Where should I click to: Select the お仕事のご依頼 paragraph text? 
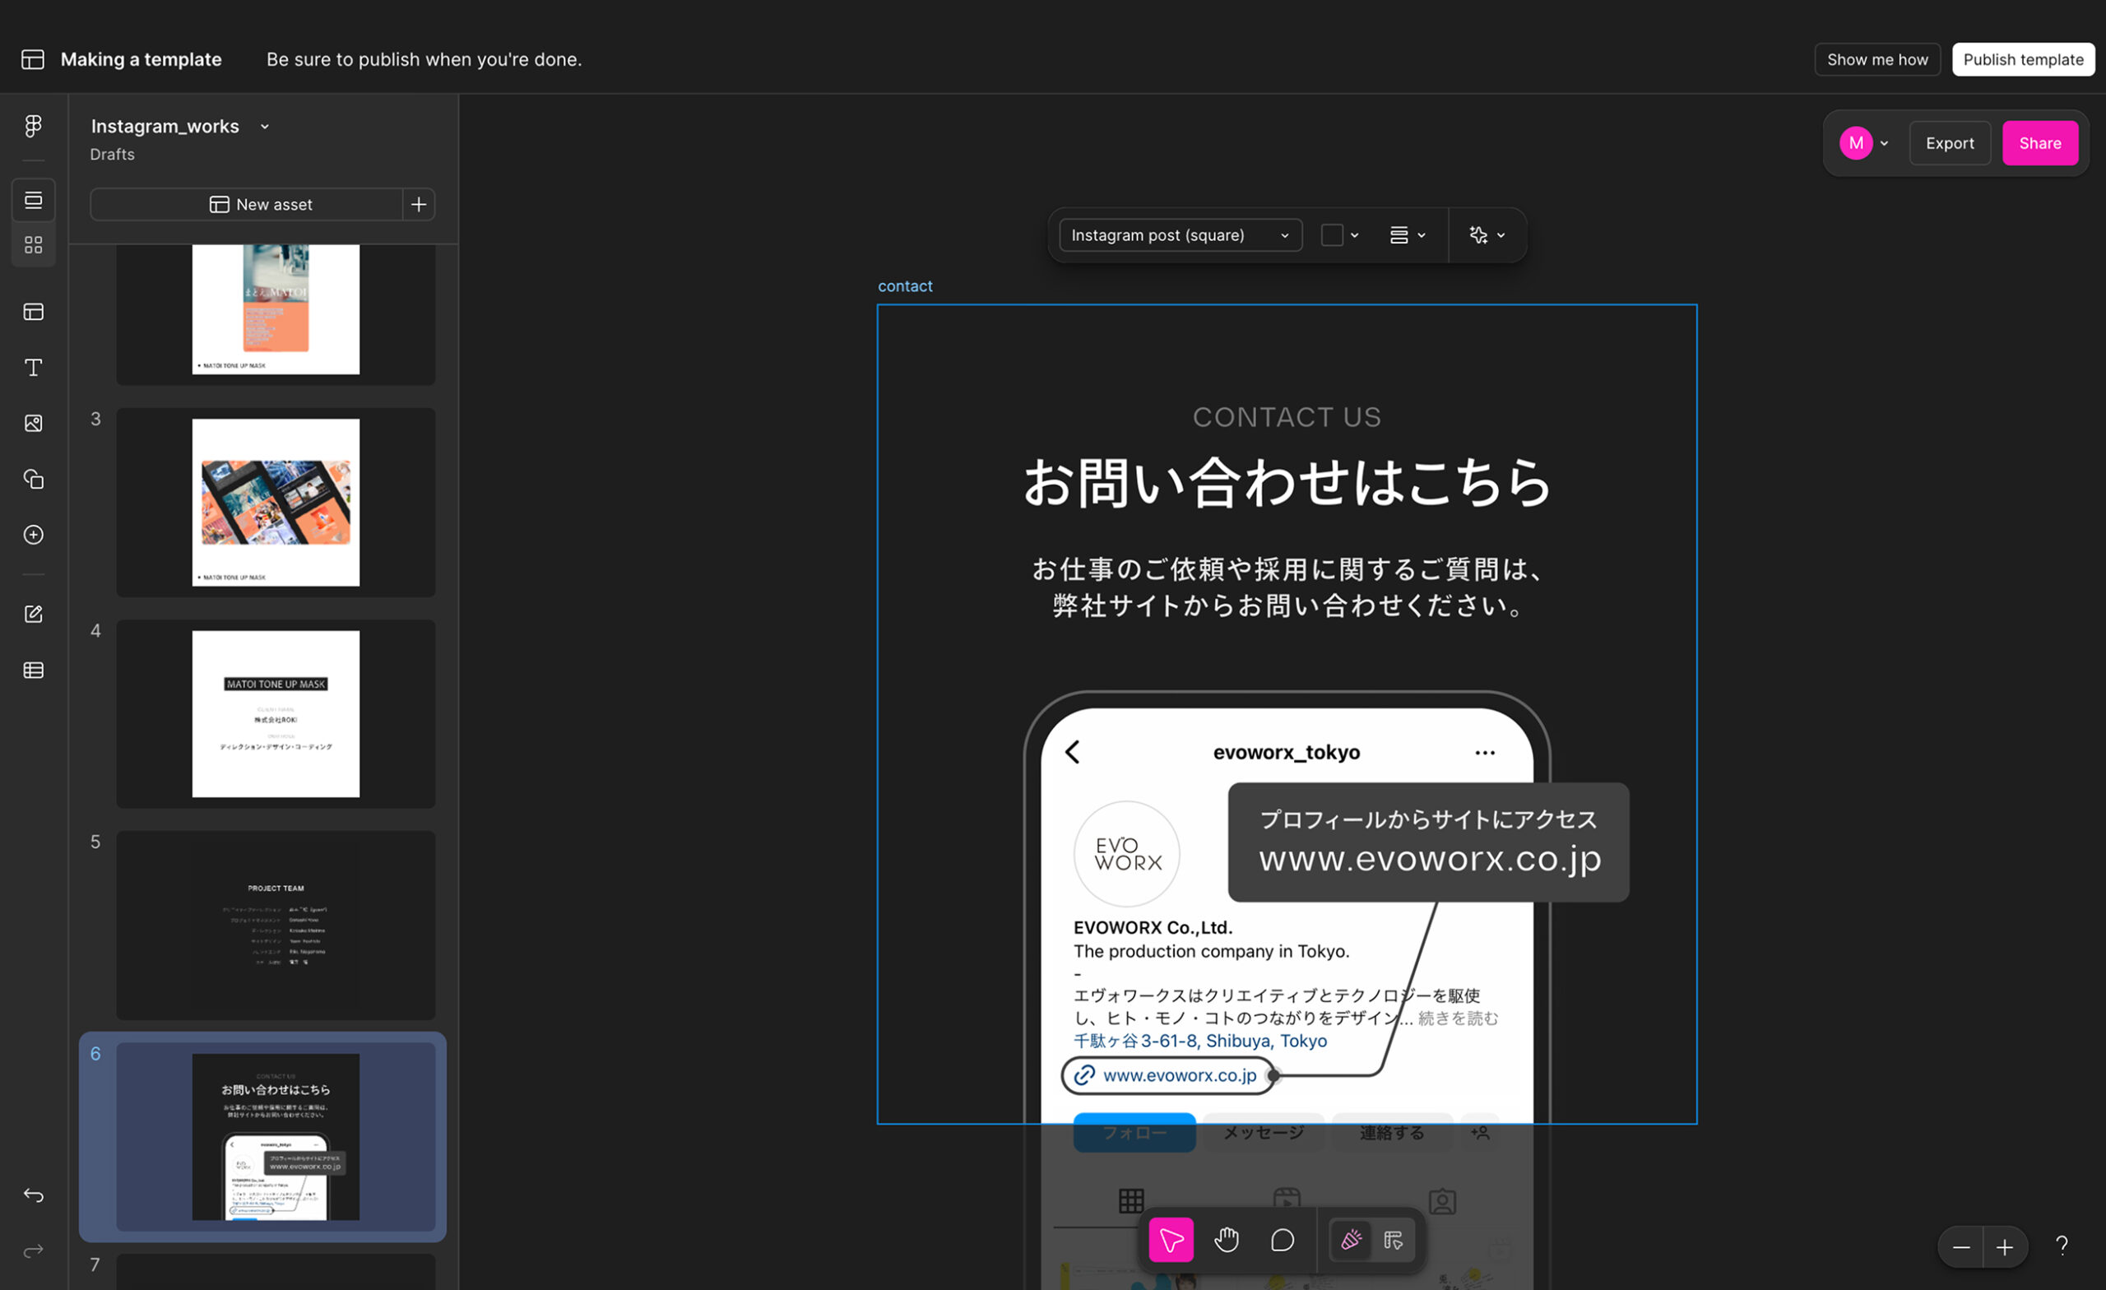point(1287,587)
